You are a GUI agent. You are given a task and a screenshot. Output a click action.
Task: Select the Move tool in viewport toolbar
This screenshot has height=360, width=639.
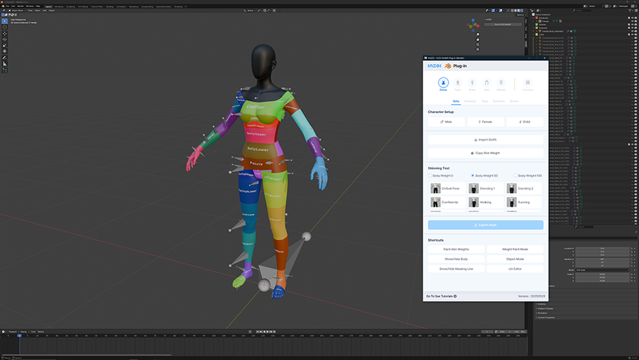click(5, 33)
